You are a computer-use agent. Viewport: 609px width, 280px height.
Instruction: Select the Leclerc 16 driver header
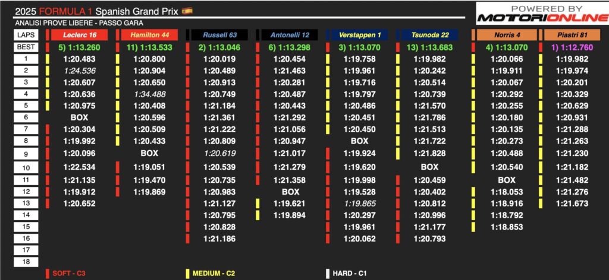point(79,35)
